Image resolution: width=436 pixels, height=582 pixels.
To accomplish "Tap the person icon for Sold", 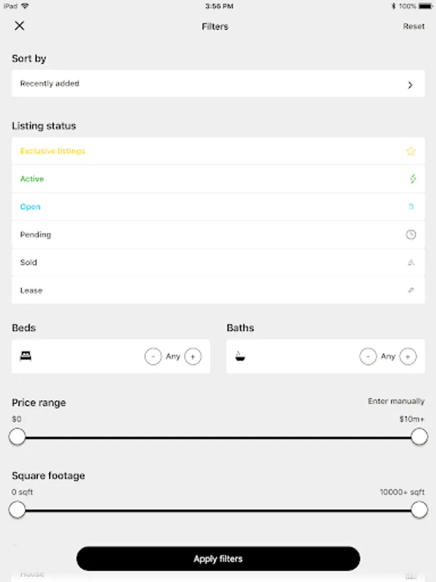I will 411,263.
